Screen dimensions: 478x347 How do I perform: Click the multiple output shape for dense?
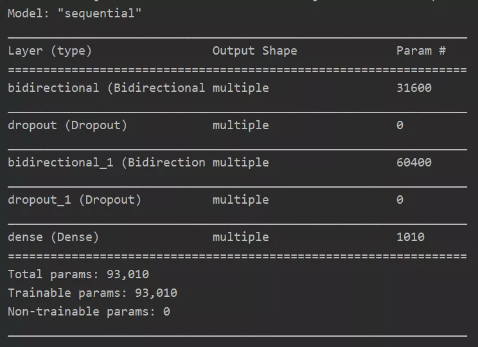[241, 237]
